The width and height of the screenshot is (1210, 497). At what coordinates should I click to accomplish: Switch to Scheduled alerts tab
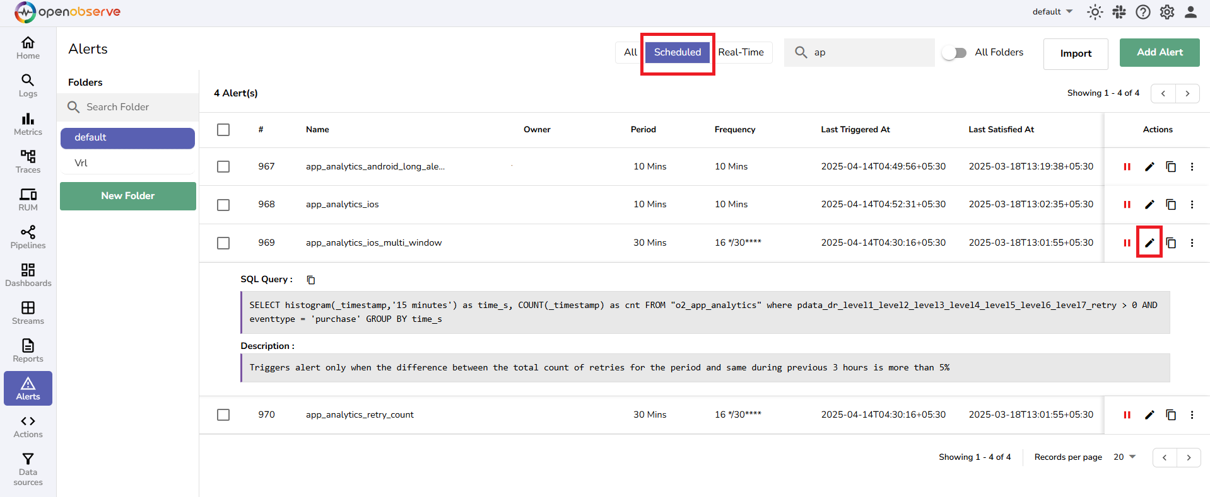(x=678, y=52)
